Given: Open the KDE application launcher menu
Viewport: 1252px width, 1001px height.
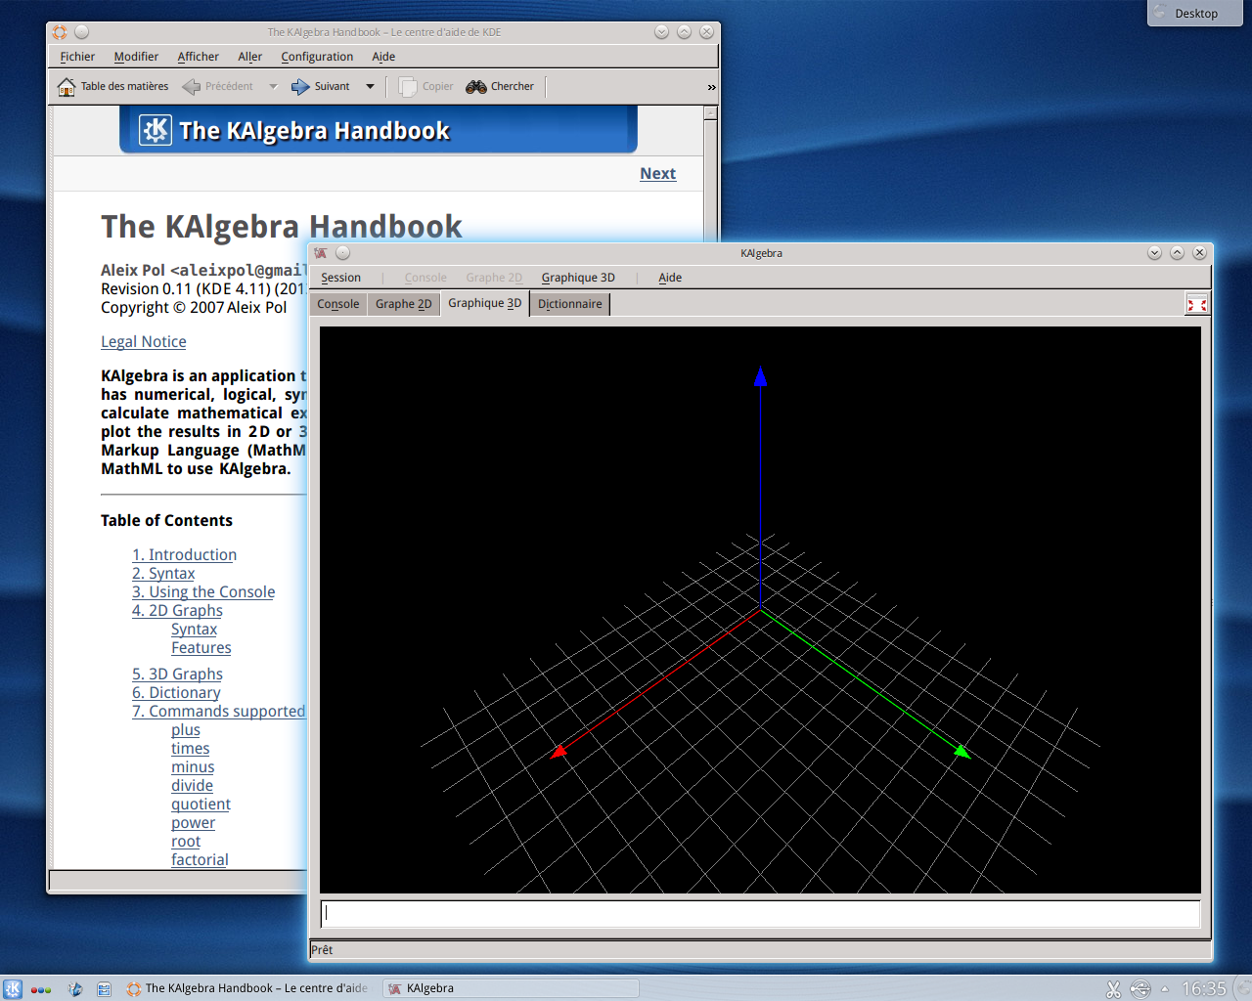Looking at the screenshot, I should pos(12,988).
